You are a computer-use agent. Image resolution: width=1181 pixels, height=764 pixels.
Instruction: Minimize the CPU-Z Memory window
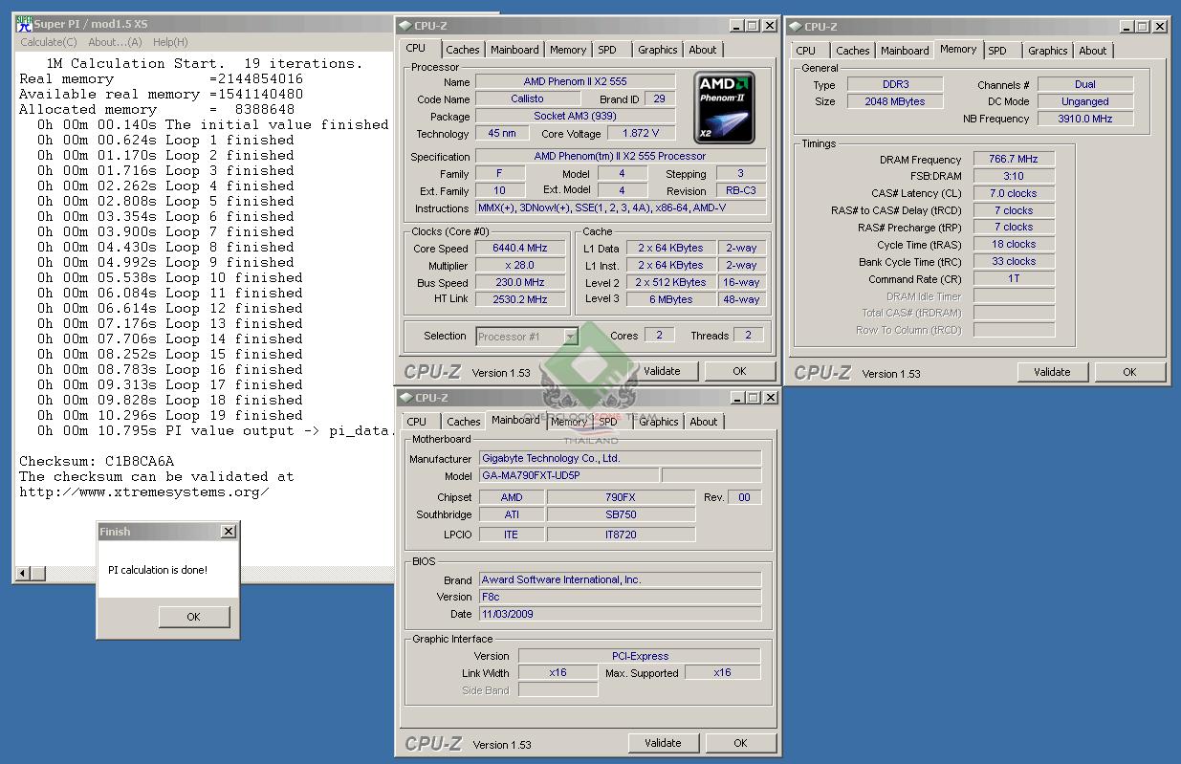[x=1126, y=27]
